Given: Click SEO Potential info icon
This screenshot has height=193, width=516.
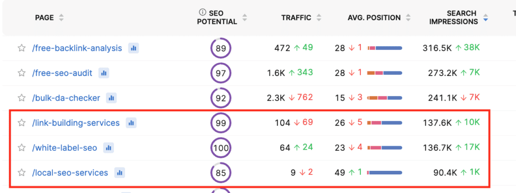Looking at the screenshot, I should (x=203, y=12).
